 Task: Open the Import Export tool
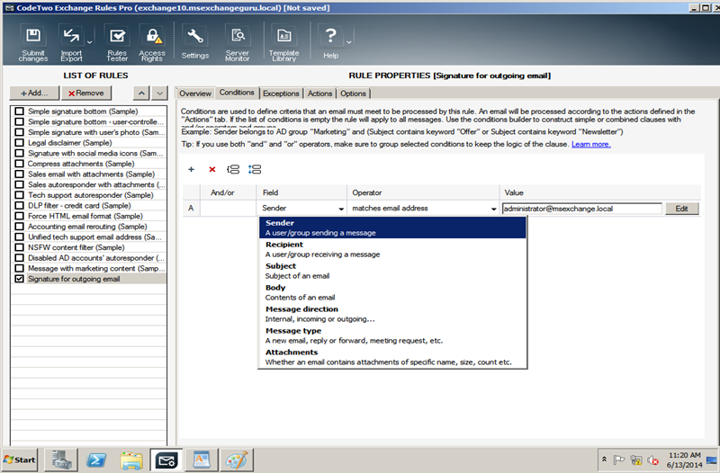[71, 43]
